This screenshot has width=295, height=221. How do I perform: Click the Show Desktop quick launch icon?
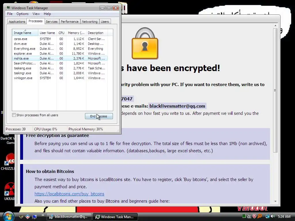click(34, 217)
